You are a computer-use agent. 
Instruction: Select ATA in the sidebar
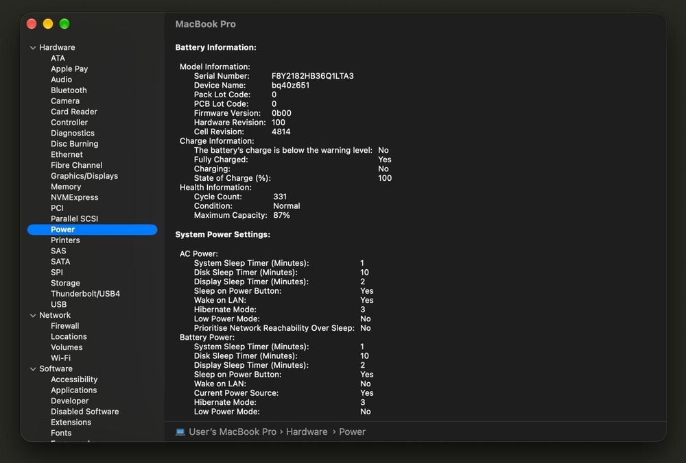coord(58,58)
